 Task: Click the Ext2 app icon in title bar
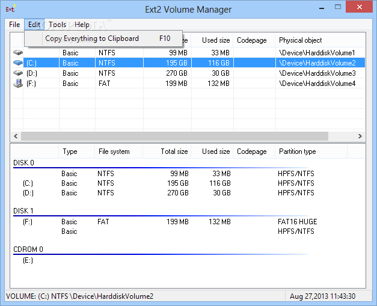tap(10, 8)
